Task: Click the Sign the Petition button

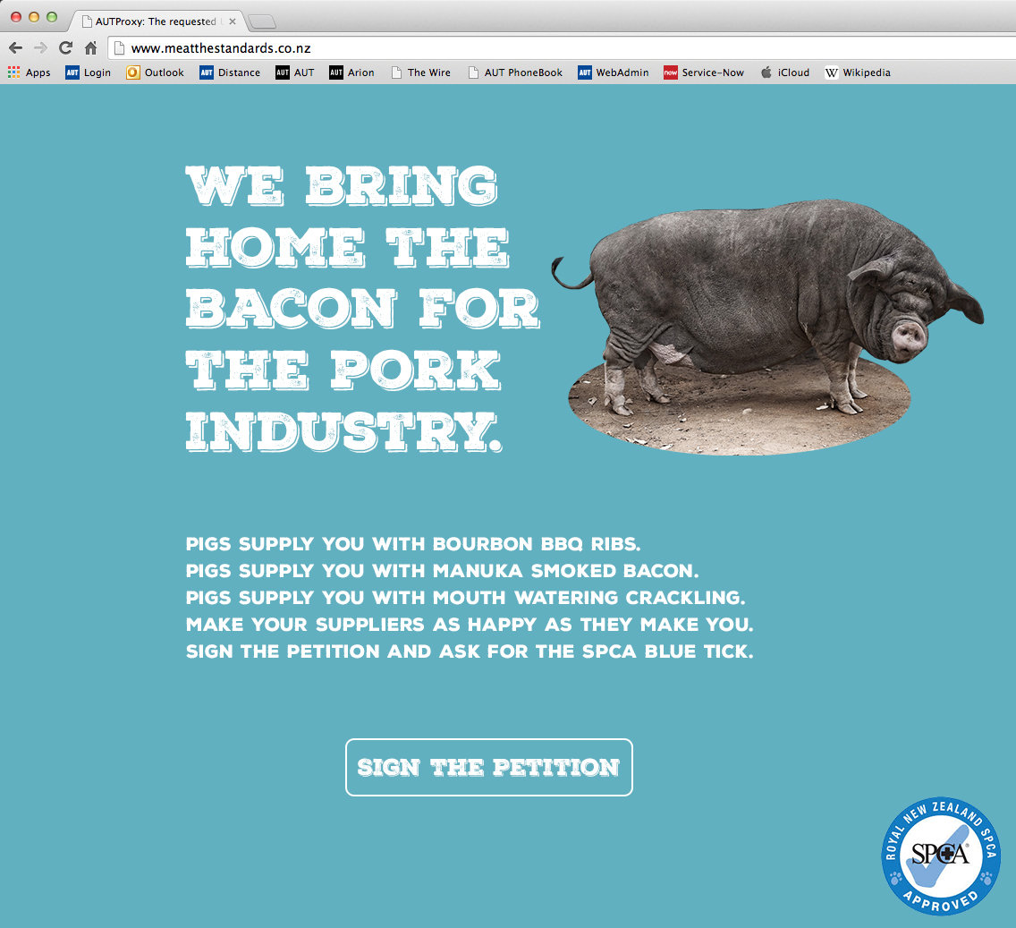Action: (x=489, y=767)
